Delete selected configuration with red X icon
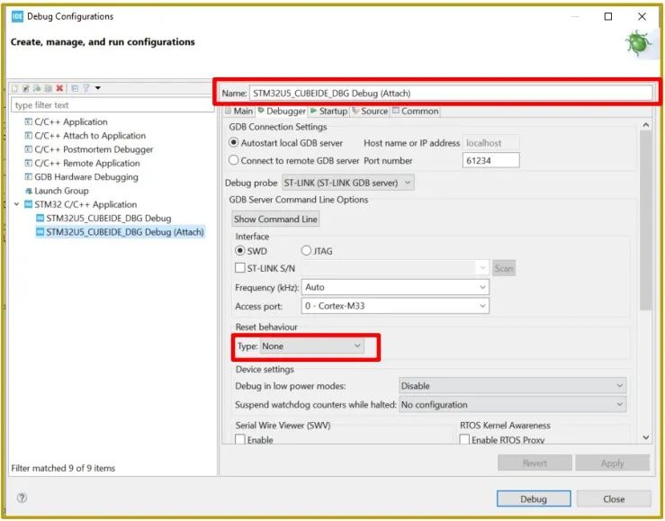This screenshot has height=521, width=665. click(59, 88)
